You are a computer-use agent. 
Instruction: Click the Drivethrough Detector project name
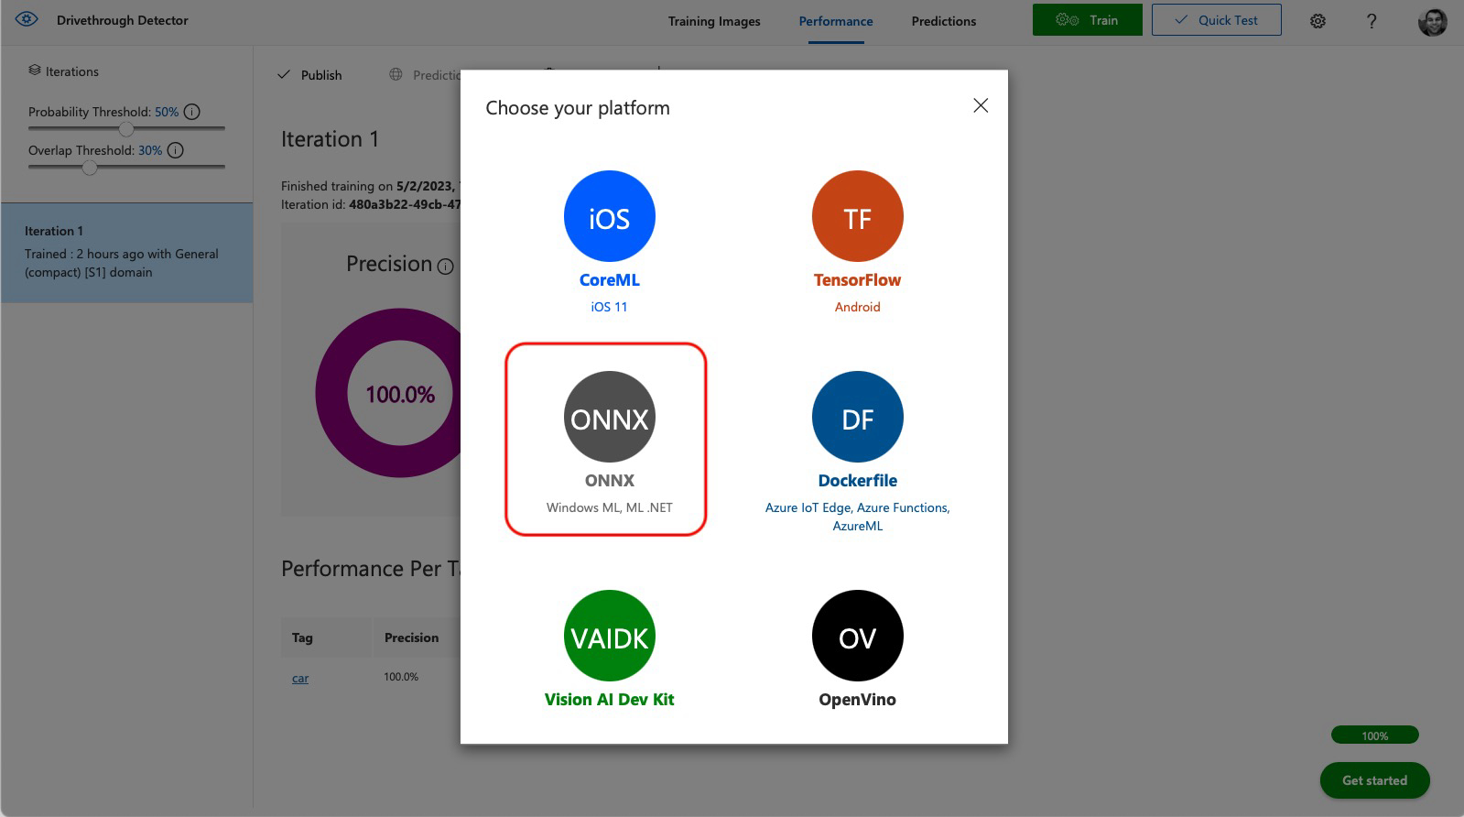[123, 20]
